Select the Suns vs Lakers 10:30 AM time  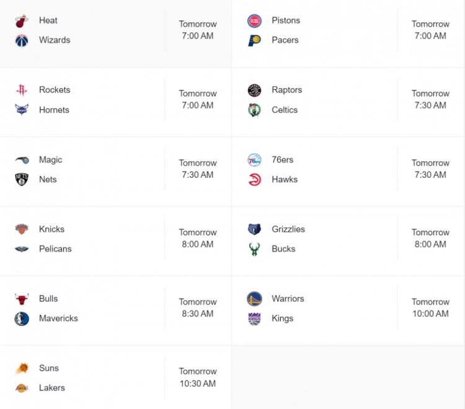[x=198, y=377]
